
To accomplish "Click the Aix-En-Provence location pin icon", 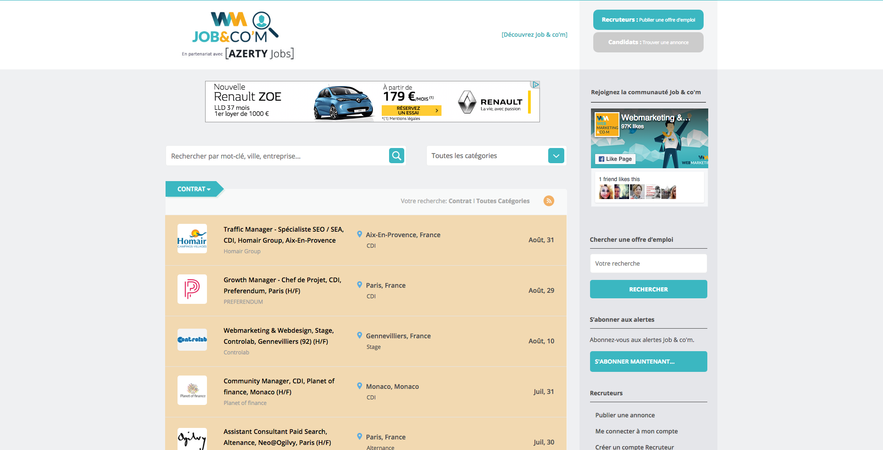I will click(x=360, y=234).
